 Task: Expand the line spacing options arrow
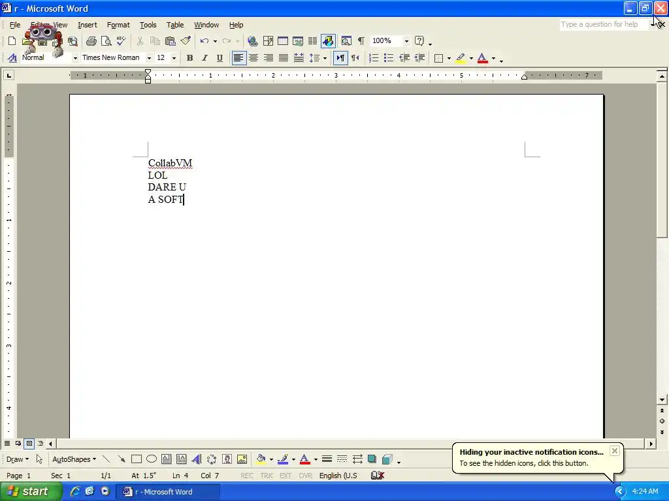click(325, 58)
